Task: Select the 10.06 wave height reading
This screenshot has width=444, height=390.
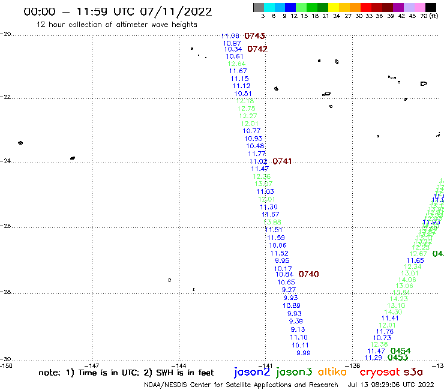Action: (278, 245)
